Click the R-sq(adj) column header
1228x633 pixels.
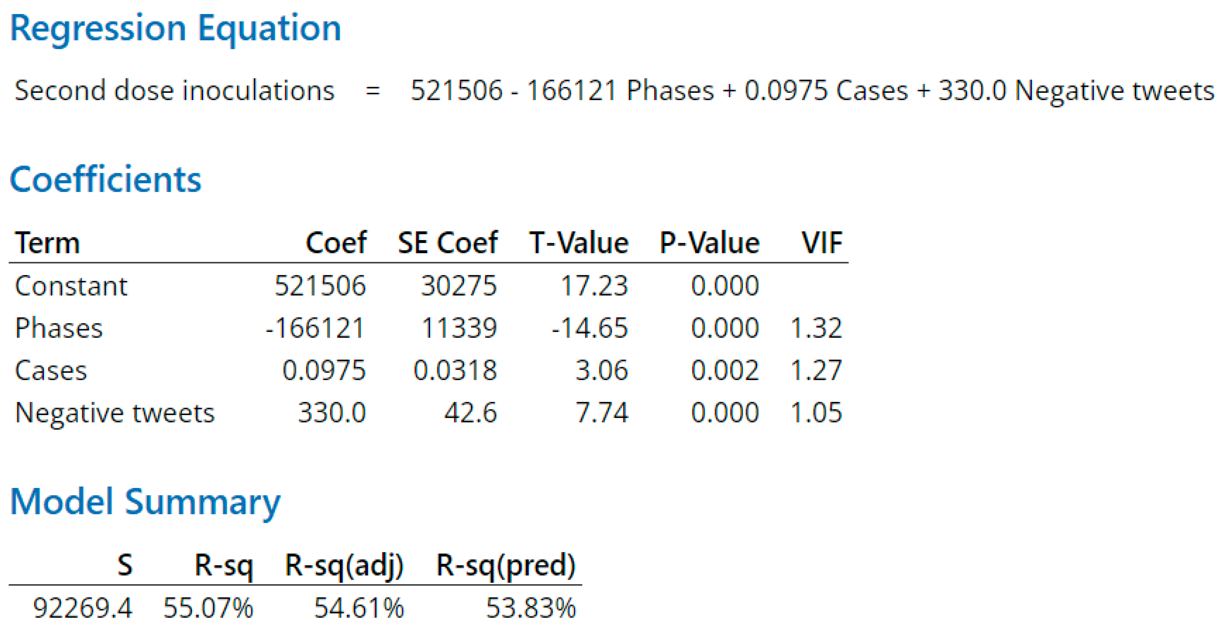point(344,565)
